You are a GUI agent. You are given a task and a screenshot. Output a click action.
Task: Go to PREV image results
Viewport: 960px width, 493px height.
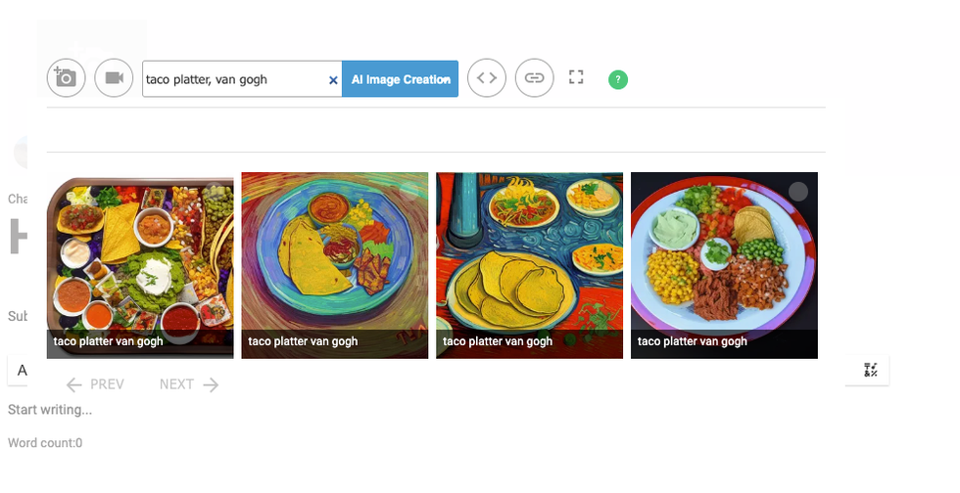tap(95, 384)
